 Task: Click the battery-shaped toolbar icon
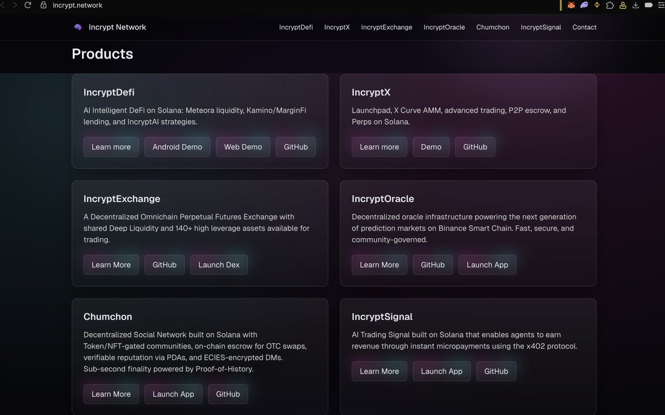point(648,5)
